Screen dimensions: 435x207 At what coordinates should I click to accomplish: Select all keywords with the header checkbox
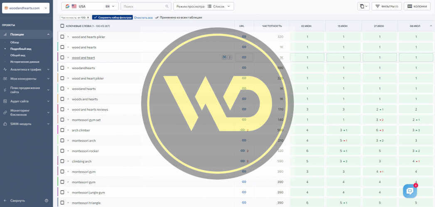[62, 26]
